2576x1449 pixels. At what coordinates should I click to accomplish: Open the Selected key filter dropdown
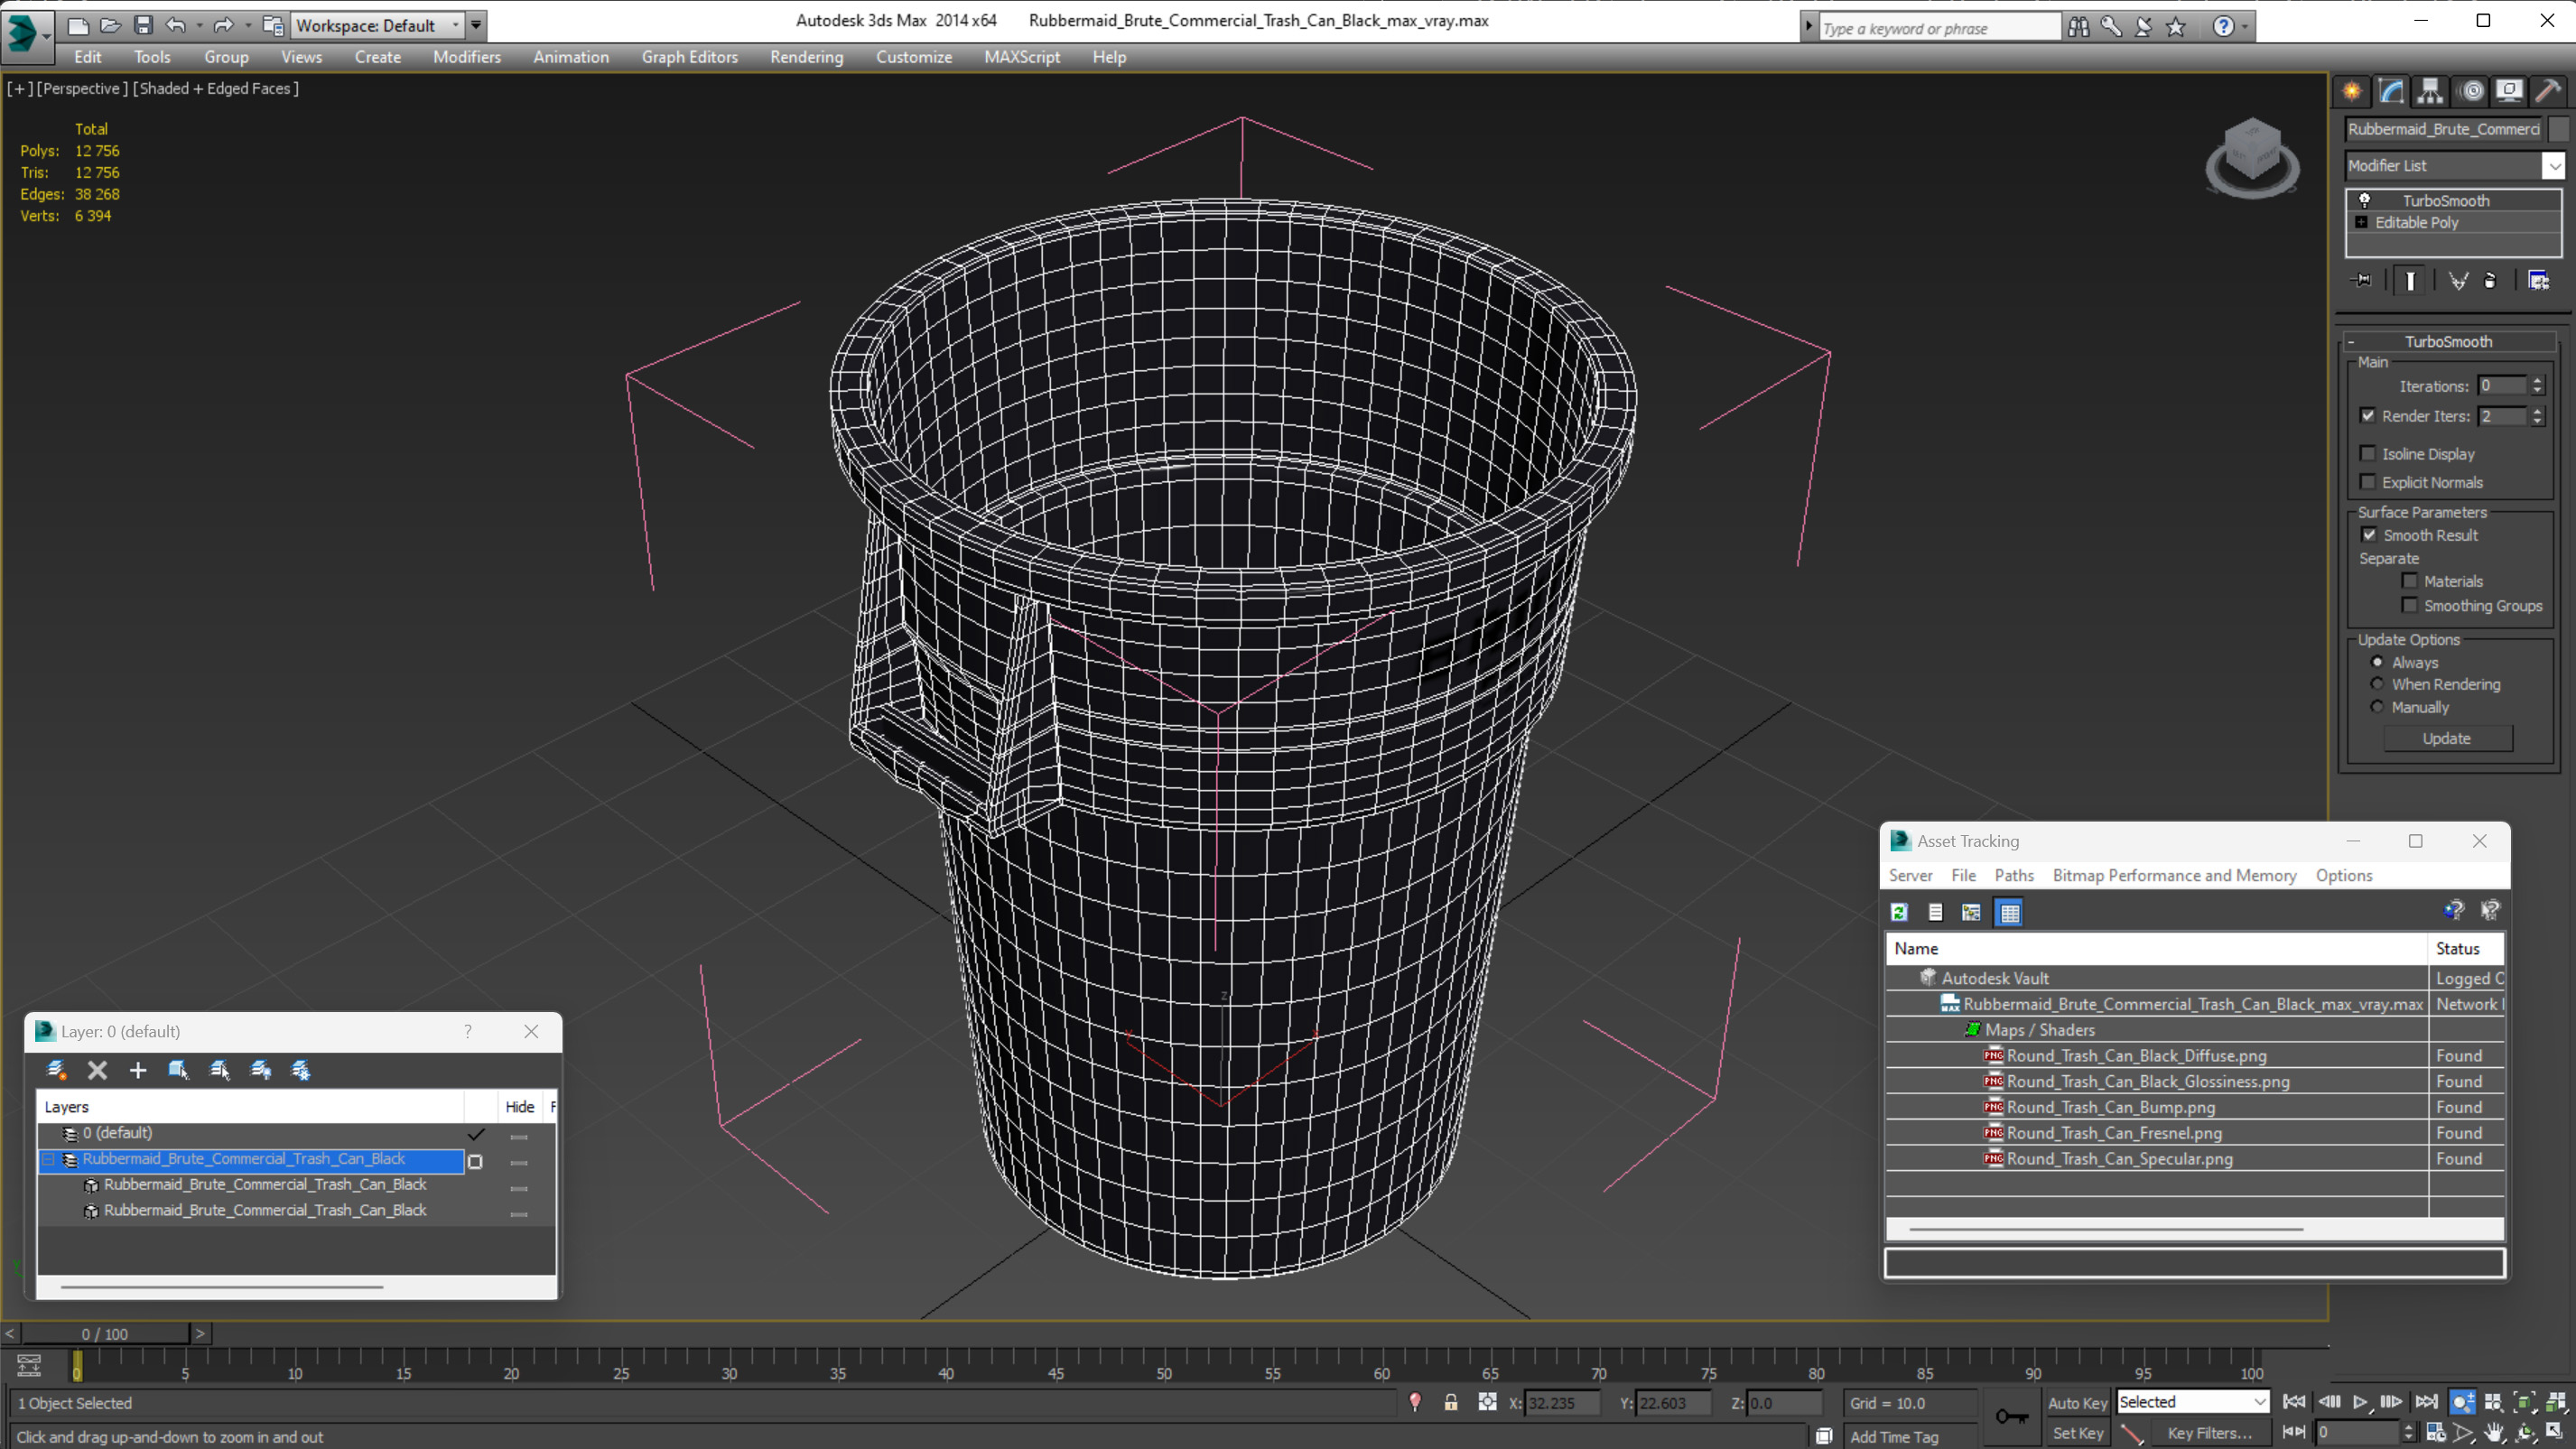pos(2192,1402)
